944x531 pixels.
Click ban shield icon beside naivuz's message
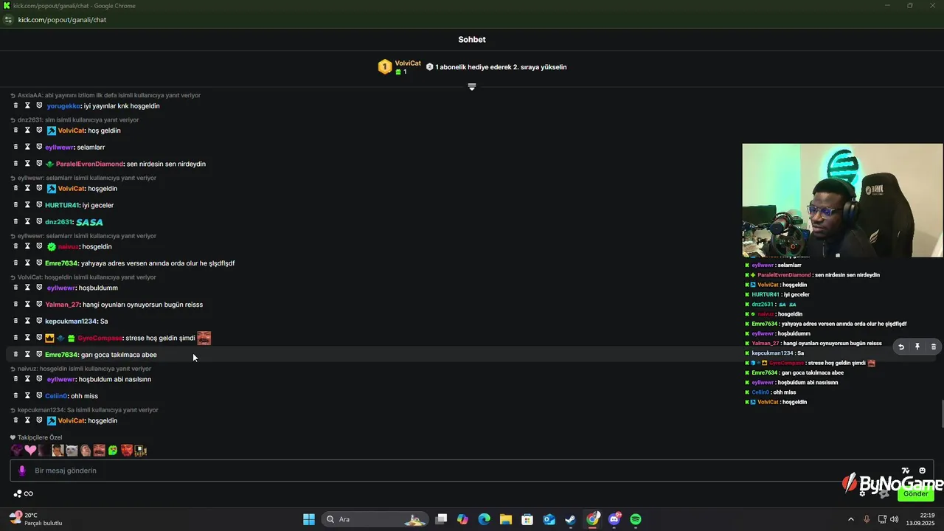[x=39, y=246]
